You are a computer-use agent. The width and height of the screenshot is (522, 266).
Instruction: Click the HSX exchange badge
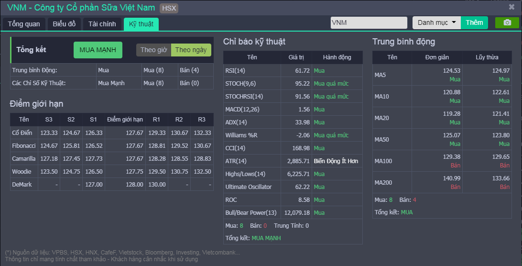tap(169, 8)
